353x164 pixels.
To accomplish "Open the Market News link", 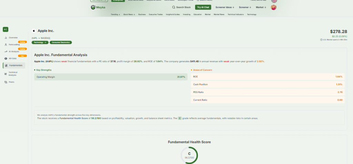I will point(219,14).
